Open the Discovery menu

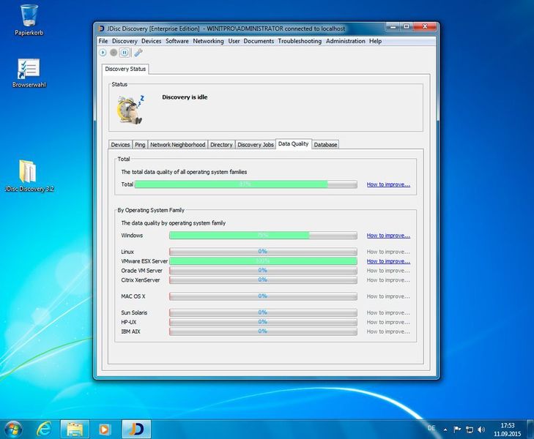pyautogui.click(x=125, y=41)
